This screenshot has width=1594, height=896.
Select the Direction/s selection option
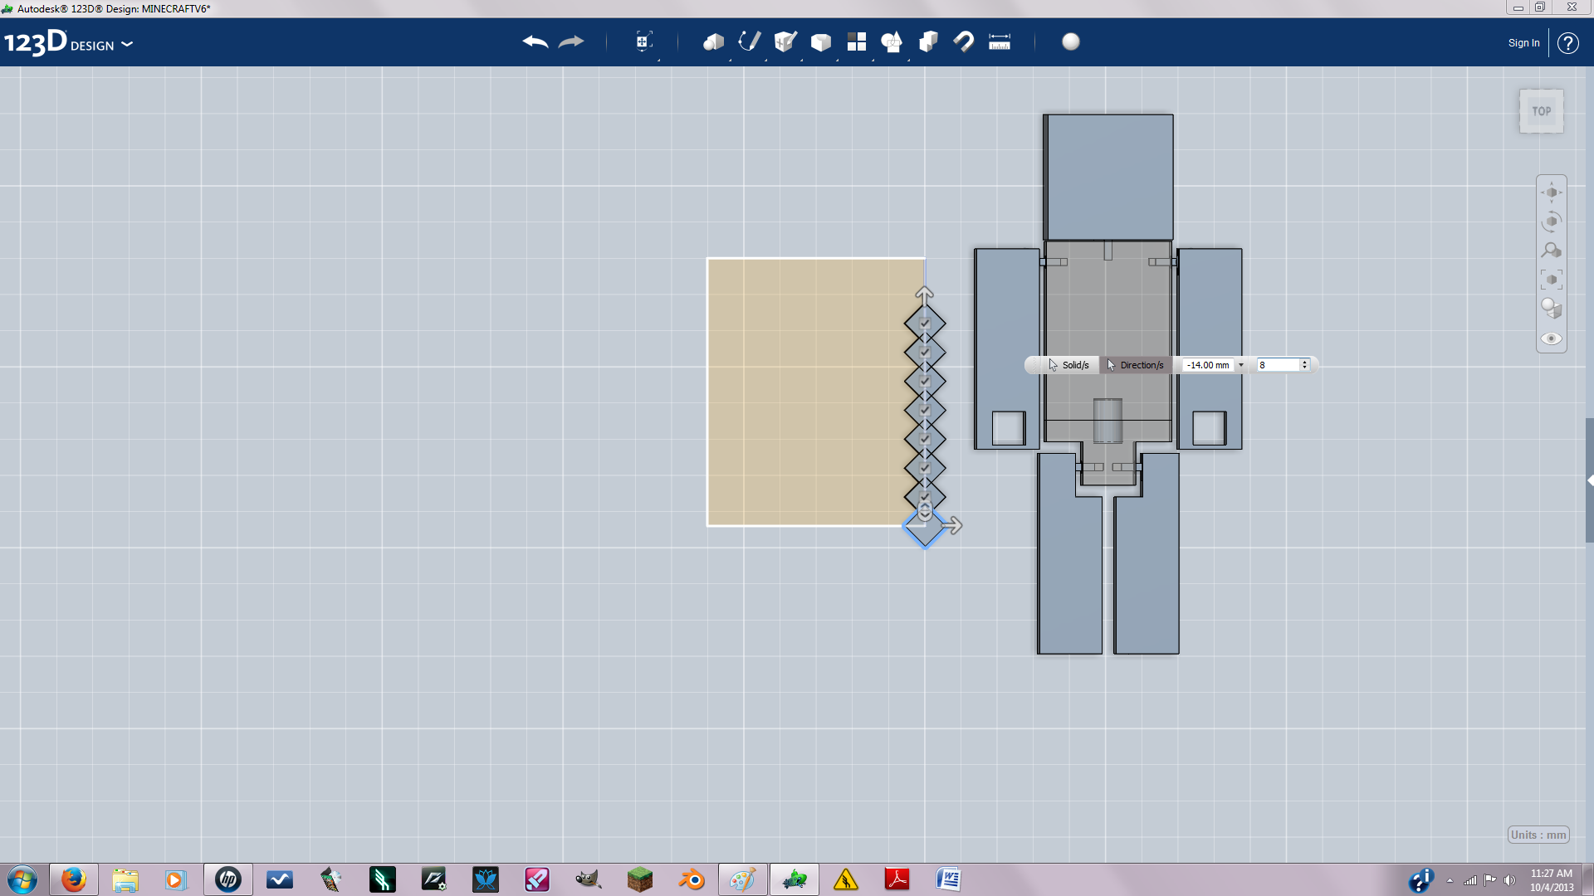1135,365
